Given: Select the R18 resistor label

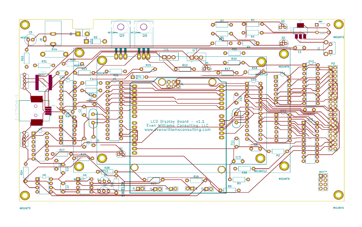Looking at the screenshot, I should coord(254,68).
